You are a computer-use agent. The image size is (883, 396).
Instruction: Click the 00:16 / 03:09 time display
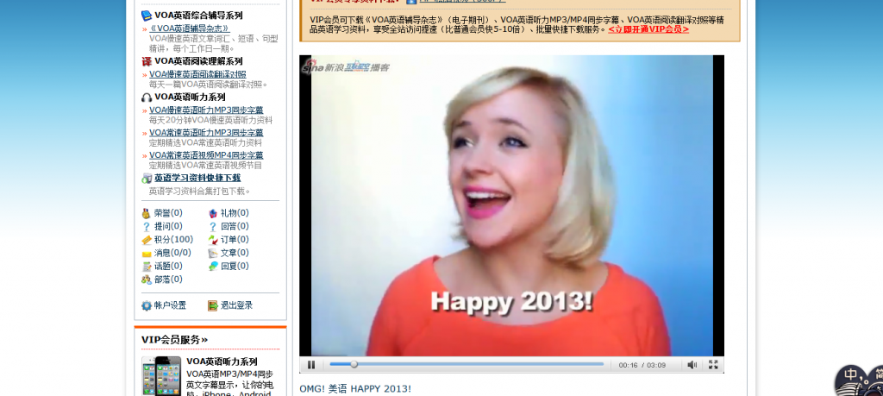click(642, 365)
